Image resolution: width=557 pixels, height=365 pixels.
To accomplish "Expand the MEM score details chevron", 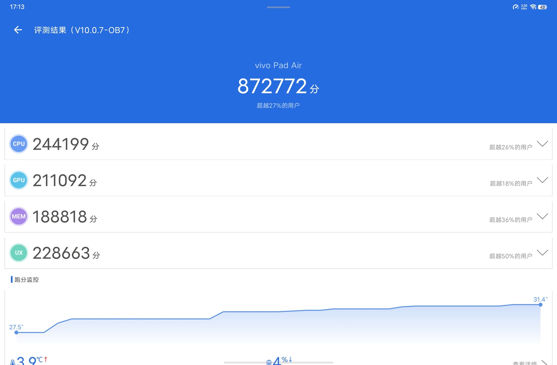I will 542,216.
